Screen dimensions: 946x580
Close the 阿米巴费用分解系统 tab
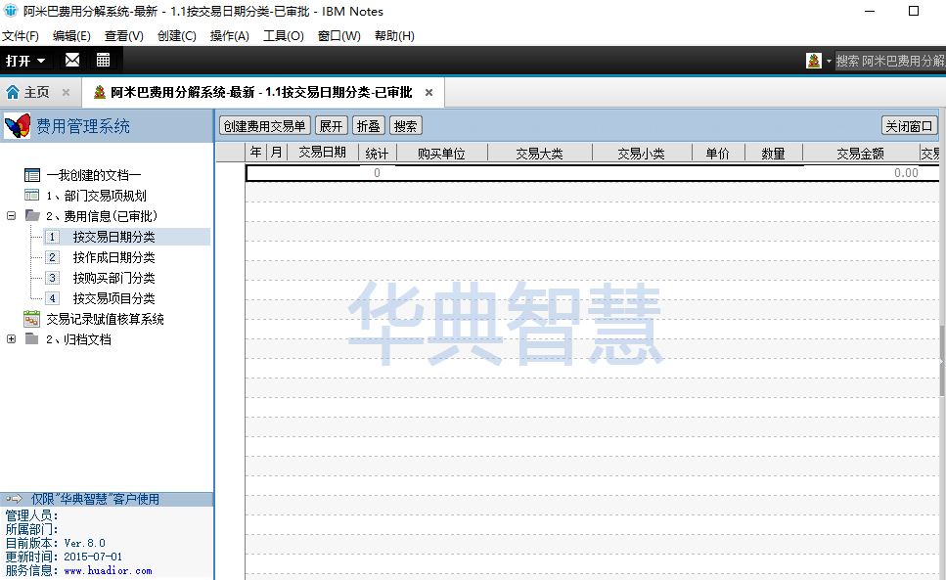pos(428,93)
